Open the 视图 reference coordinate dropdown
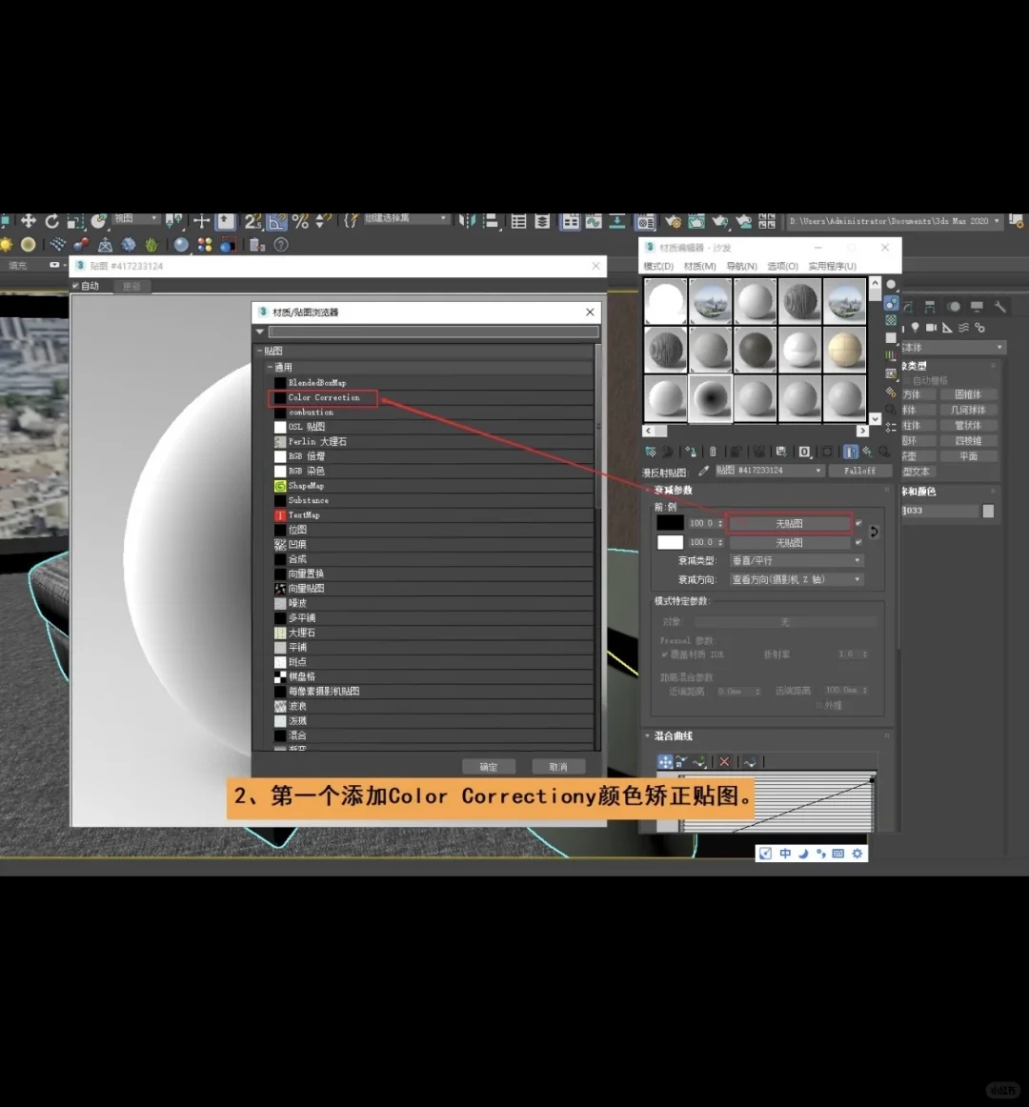This screenshot has height=1107, width=1029. click(x=135, y=219)
